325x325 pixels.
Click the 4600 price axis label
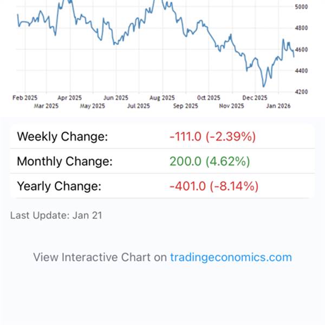tap(302, 49)
